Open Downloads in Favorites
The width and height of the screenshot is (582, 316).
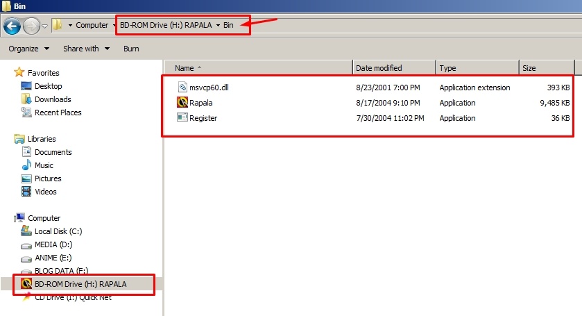[x=53, y=99]
